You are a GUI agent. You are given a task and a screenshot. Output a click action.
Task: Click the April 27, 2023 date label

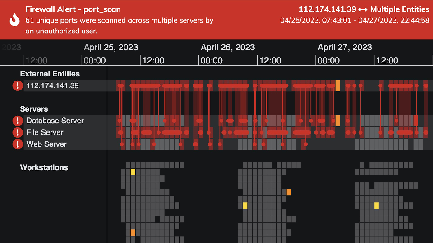point(345,47)
